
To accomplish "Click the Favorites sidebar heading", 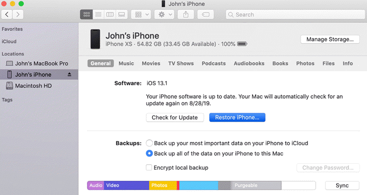I will coord(12,29).
